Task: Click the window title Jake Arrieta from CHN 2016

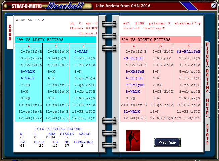Action: tap(123, 6)
